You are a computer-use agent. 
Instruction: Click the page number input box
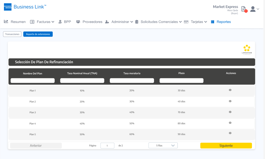[107, 146]
